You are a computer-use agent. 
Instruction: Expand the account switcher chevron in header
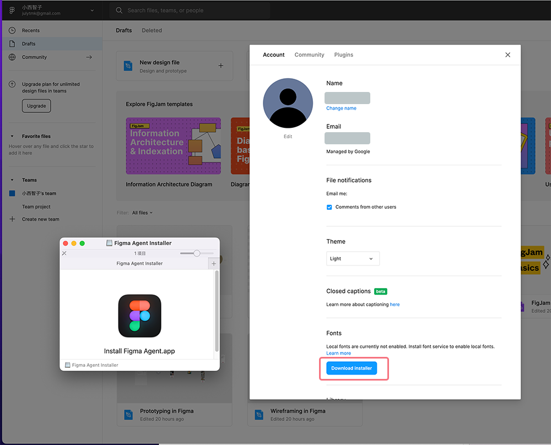pos(92,10)
